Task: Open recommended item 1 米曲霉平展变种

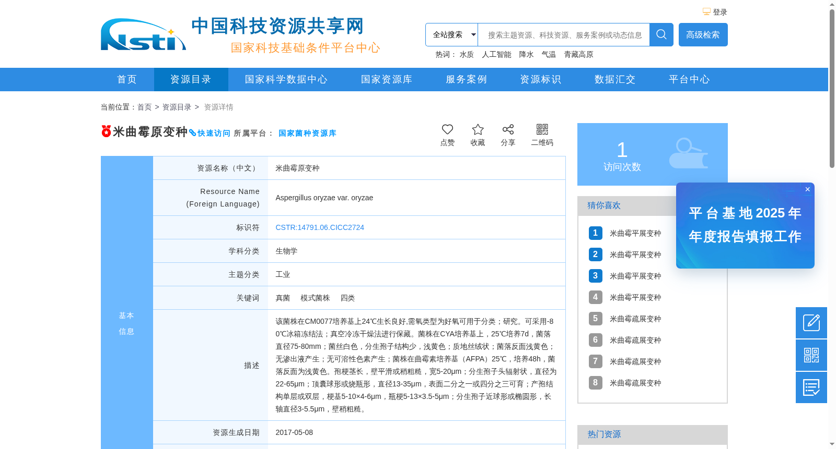Action: pos(635,233)
